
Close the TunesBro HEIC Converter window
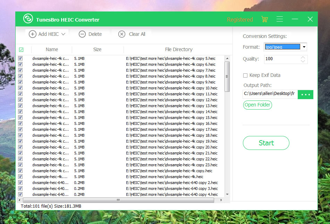click(310, 19)
